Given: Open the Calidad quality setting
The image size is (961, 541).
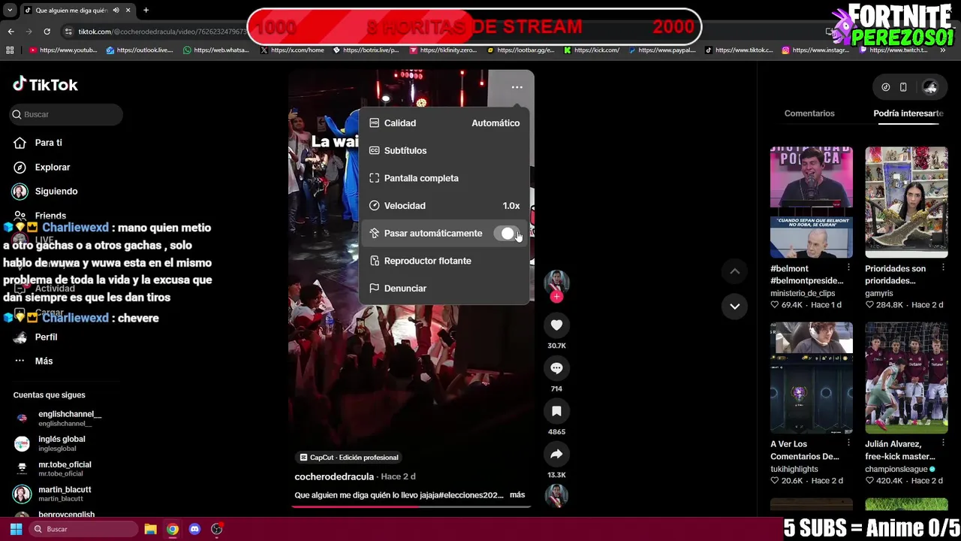Looking at the screenshot, I should [444, 123].
